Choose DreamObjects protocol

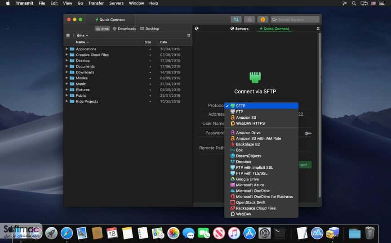click(x=261, y=156)
